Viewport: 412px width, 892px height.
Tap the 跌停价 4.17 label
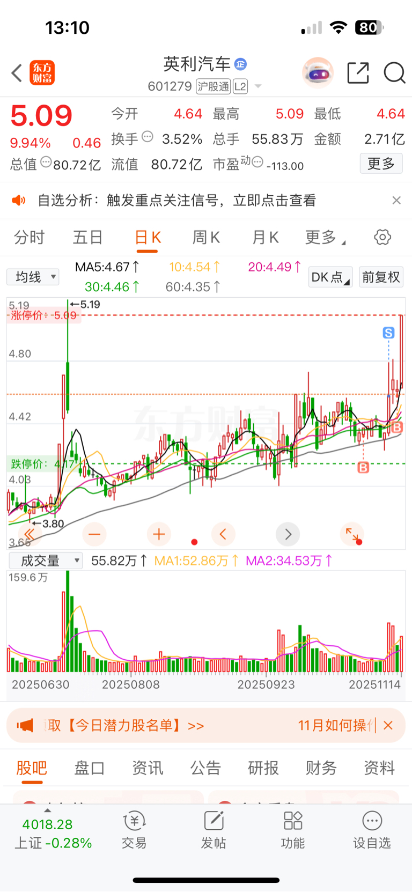pyautogui.click(x=43, y=464)
